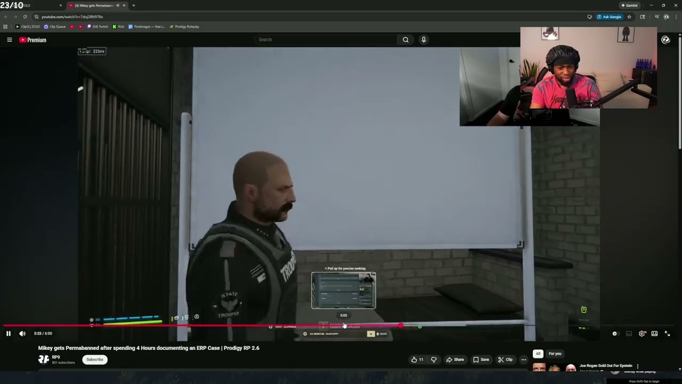Image resolution: width=682 pixels, height=384 pixels.
Task: Open the Clip Queue bookmark
Action: pyautogui.click(x=55, y=27)
